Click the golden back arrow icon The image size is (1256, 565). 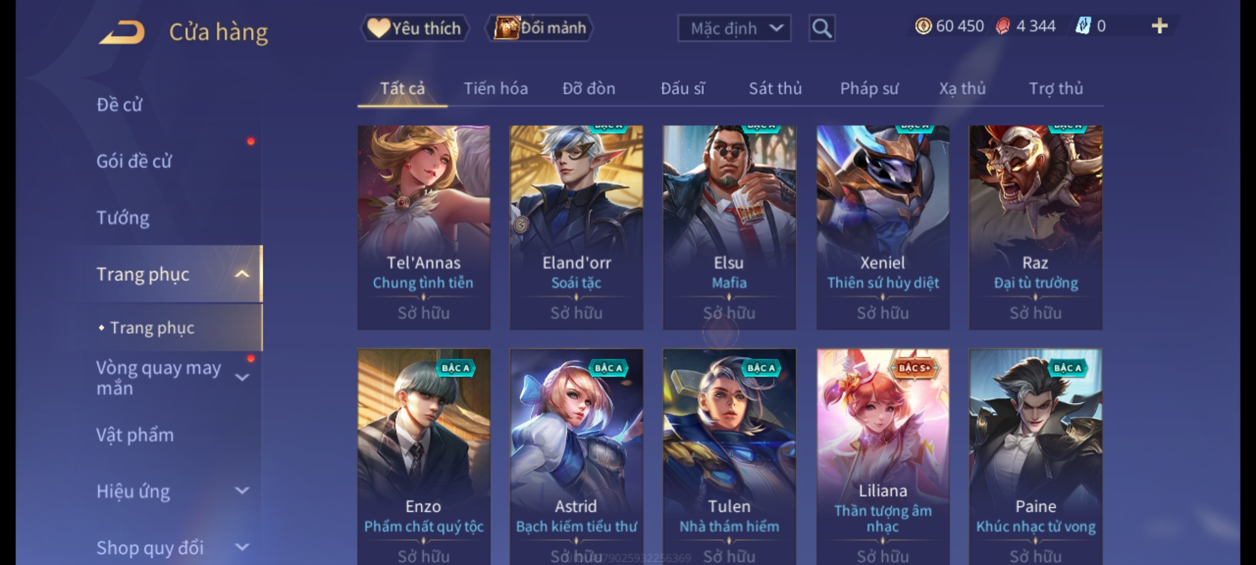[121, 32]
